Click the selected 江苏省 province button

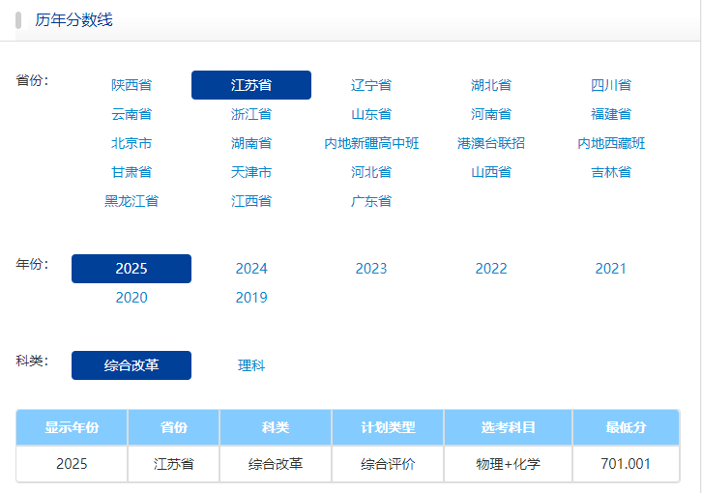tap(251, 85)
